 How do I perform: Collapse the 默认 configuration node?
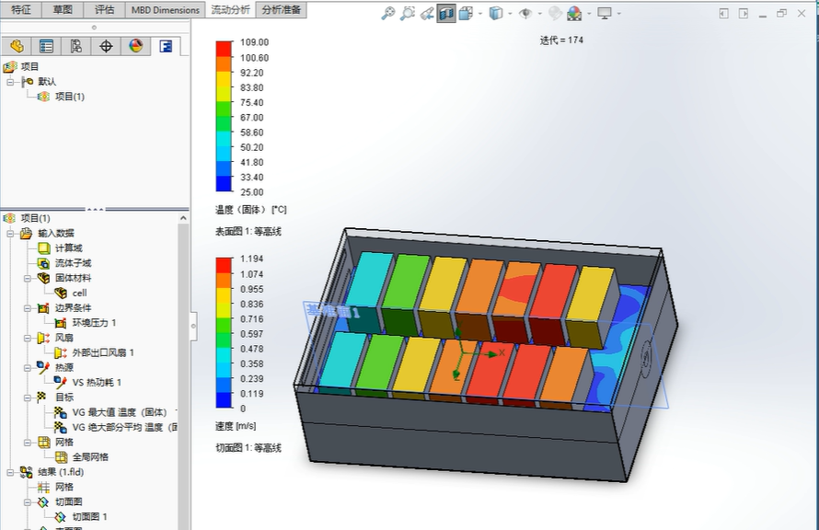tap(10, 82)
